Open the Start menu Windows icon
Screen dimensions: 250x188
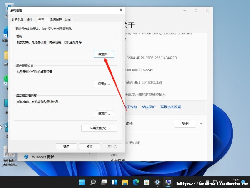pos(82,182)
